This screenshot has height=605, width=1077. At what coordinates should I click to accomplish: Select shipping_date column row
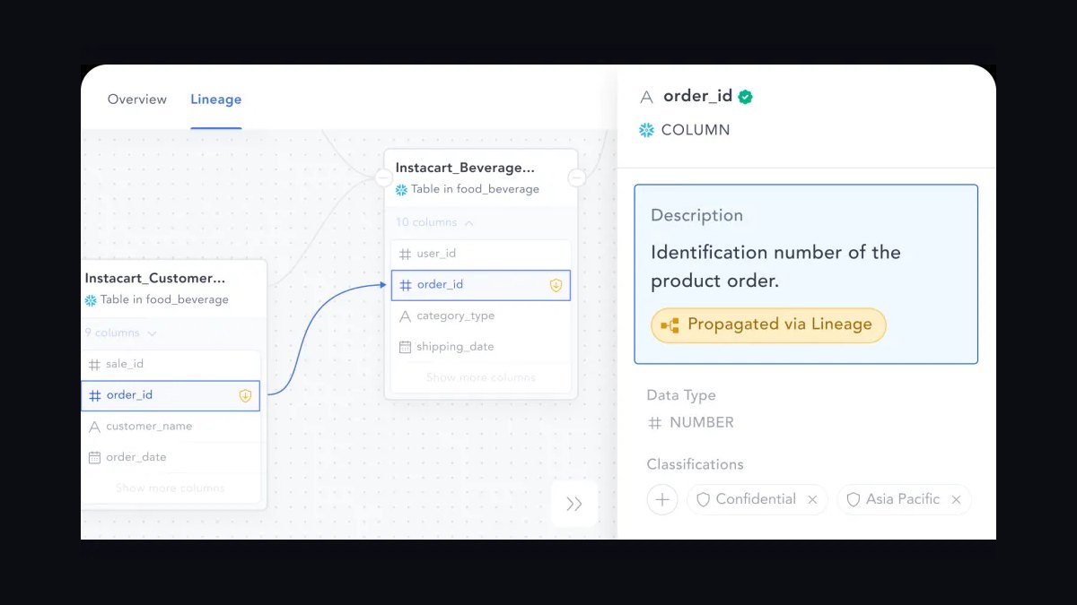pyautogui.click(x=480, y=347)
